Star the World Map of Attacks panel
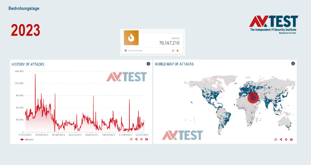Viewport: 311px width, 165px height. [276, 139]
